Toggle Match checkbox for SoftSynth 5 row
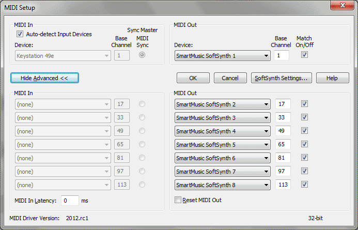Image resolution: width=358 pixels, height=230 pixels. [304, 144]
